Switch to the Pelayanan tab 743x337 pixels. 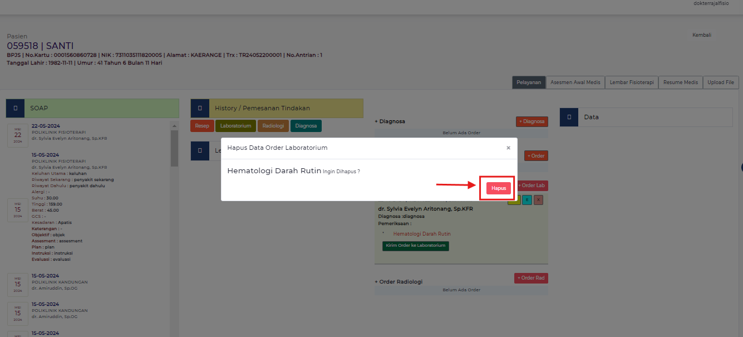click(528, 82)
